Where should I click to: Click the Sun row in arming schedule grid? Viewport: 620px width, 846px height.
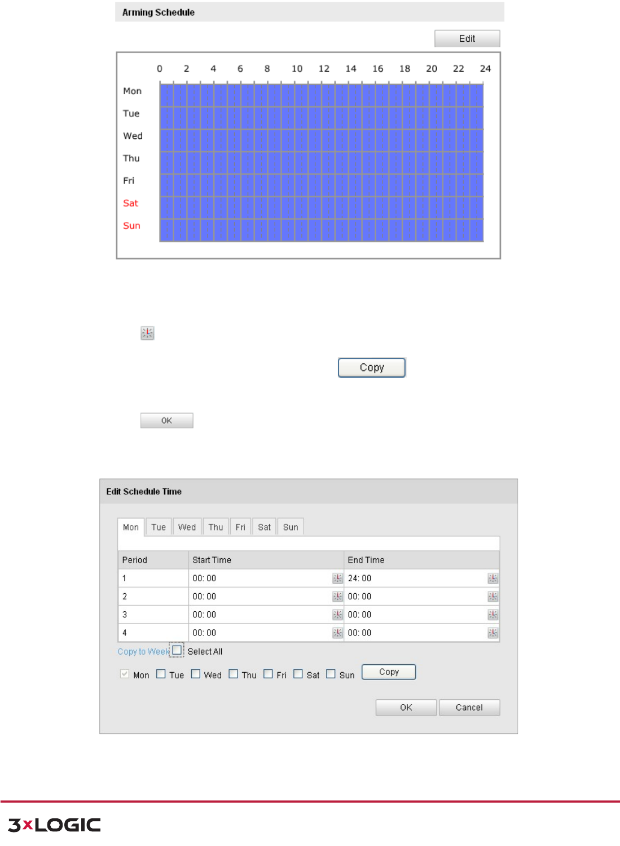[x=322, y=230]
